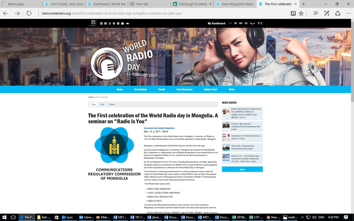
Task: Select the Delete tab of the event
Action: pos(112,104)
